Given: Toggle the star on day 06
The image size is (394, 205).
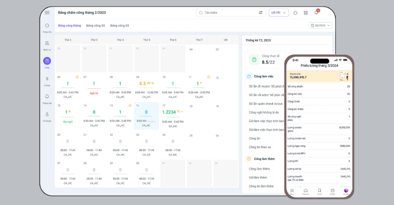Looking at the screenshot, I should point(77,77).
